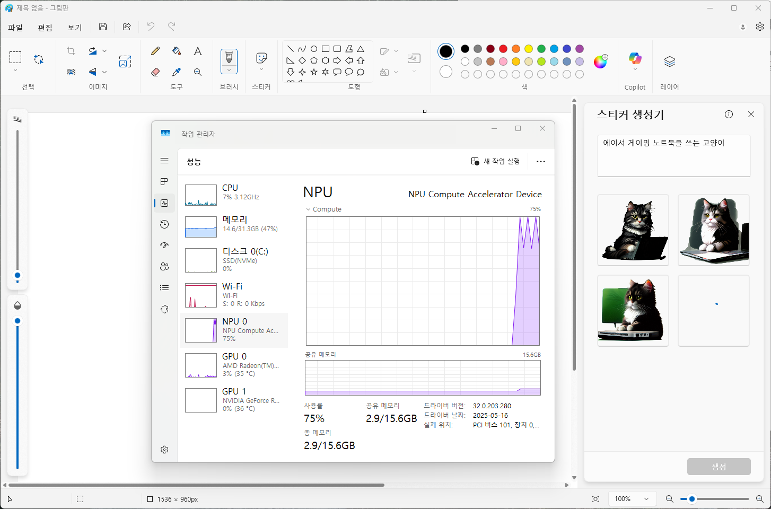Viewport: 771px width, 509px height.
Task: Click the Magnifier zoom tool
Action: click(x=198, y=72)
